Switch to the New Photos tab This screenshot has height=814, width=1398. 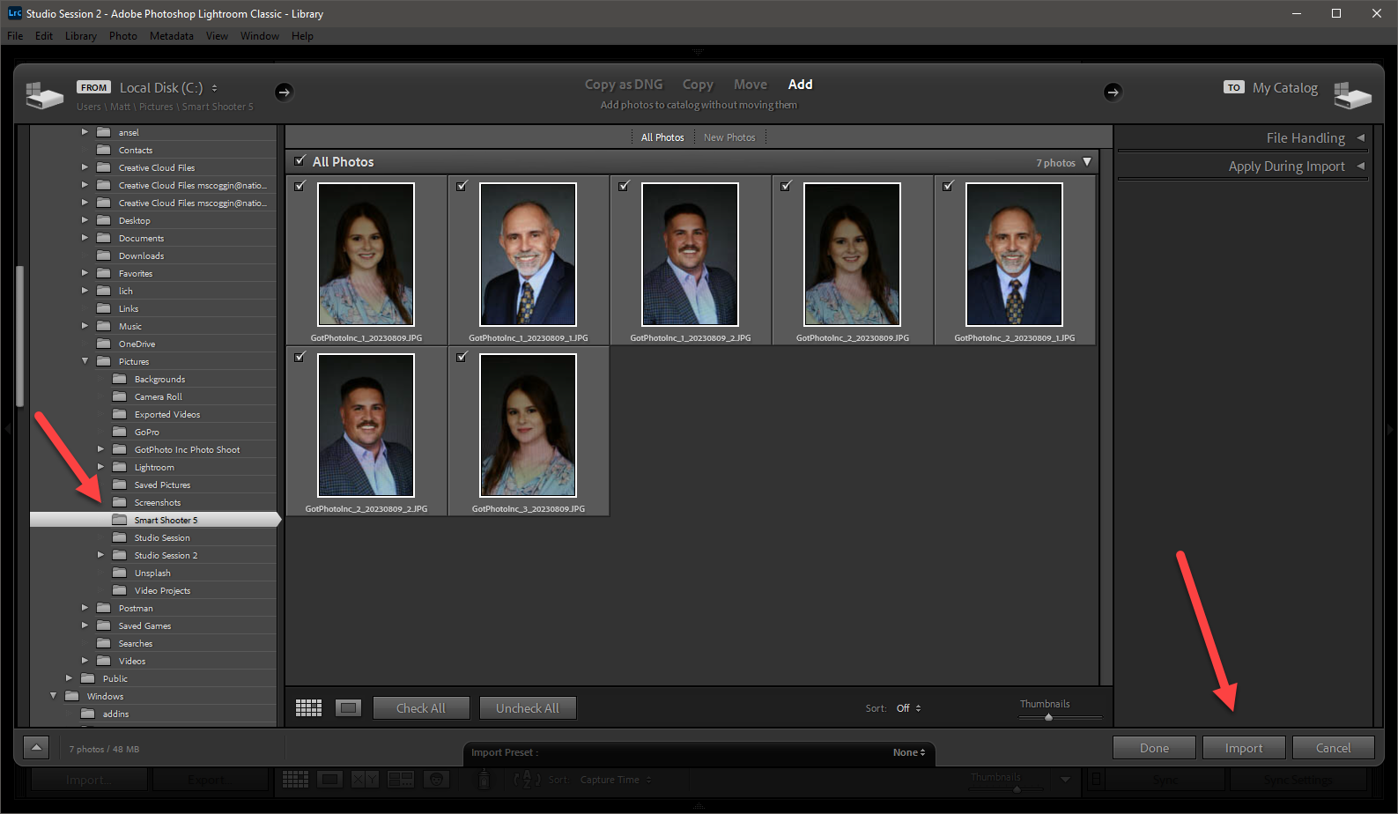(x=729, y=137)
